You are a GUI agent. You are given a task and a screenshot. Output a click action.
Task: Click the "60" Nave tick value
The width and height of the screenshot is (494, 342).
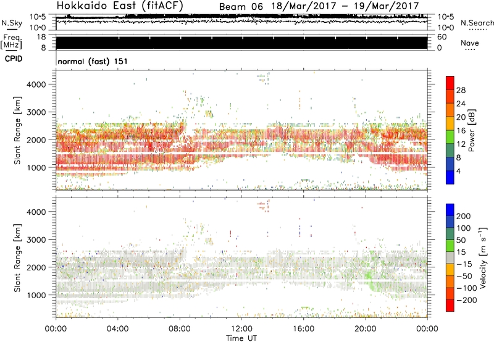(x=442, y=37)
